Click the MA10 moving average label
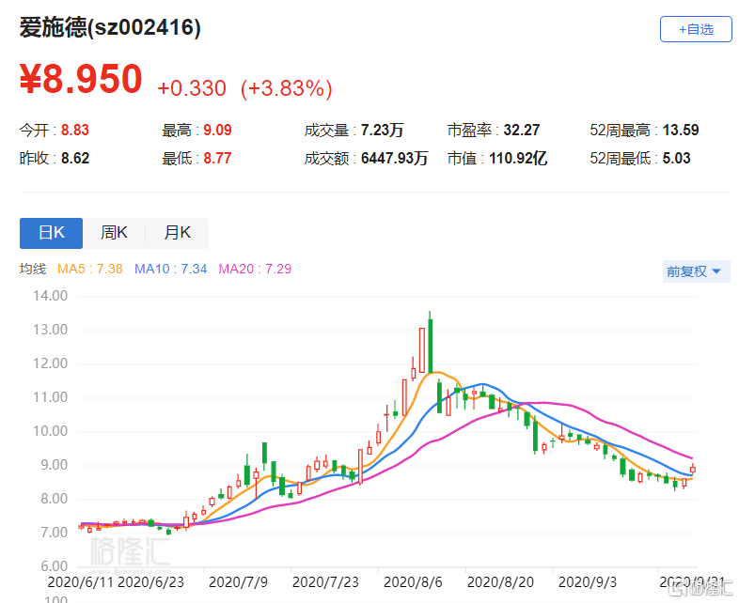Viewport: 739px width, 603px height. click(x=171, y=269)
